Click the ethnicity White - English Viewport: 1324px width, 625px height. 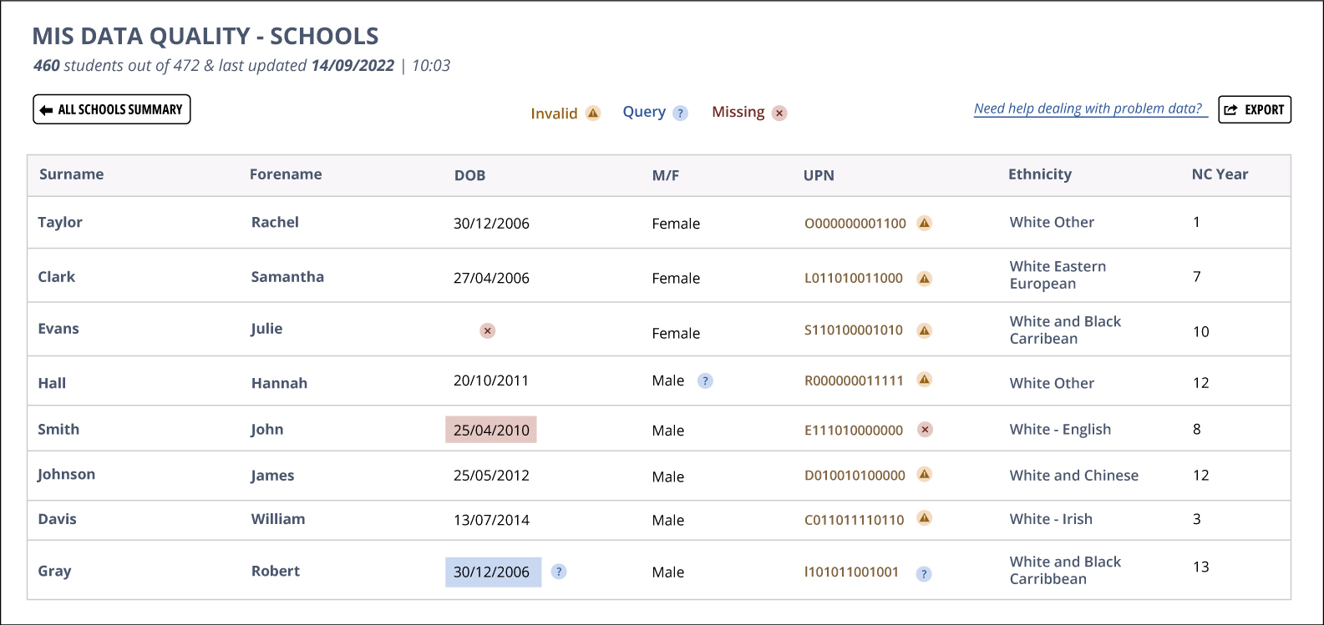click(1060, 430)
